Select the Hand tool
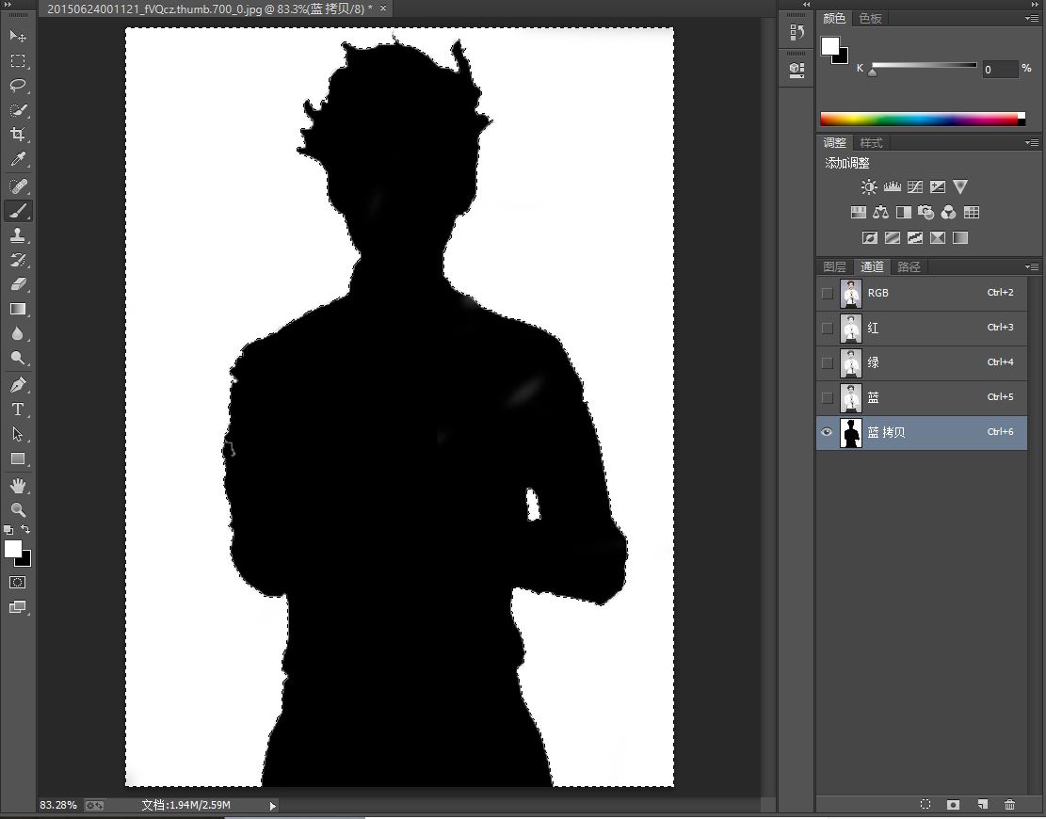The height and width of the screenshot is (819, 1046). [x=18, y=485]
